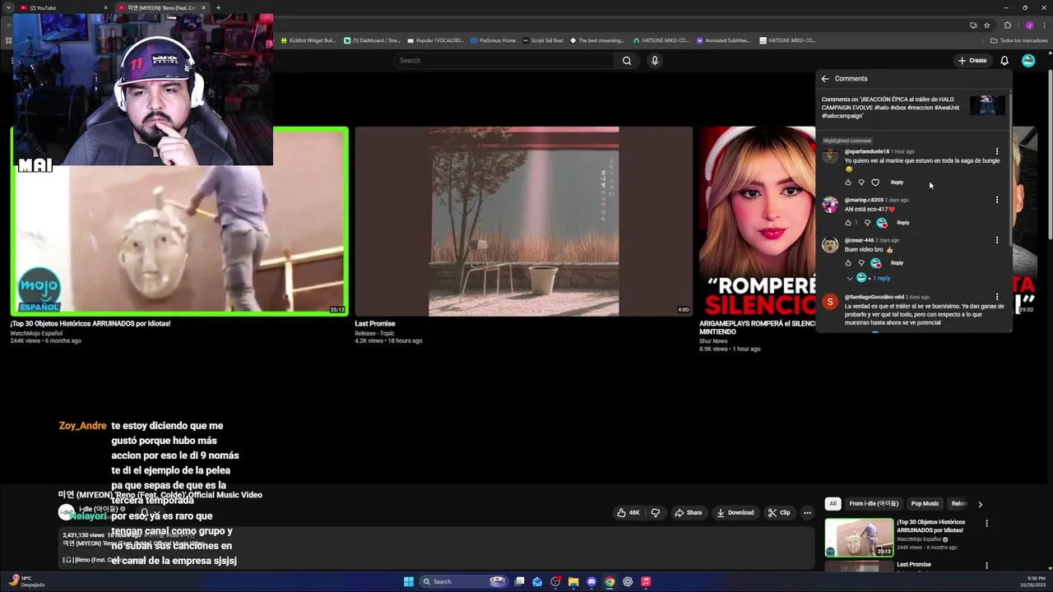Open the large 'Last Promise' video thumbnail
Screen dimensions: 1053x592
click(x=523, y=221)
